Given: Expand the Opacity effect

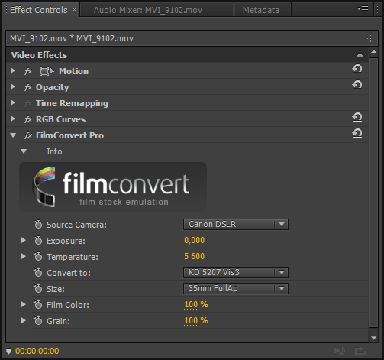Looking at the screenshot, I should pos(13,86).
